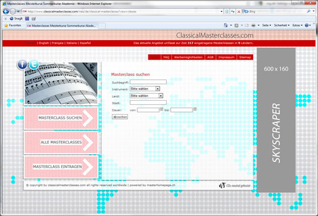Click the 'bis' date field
The width and height of the screenshot is (318, 216).
click(x=181, y=110)
